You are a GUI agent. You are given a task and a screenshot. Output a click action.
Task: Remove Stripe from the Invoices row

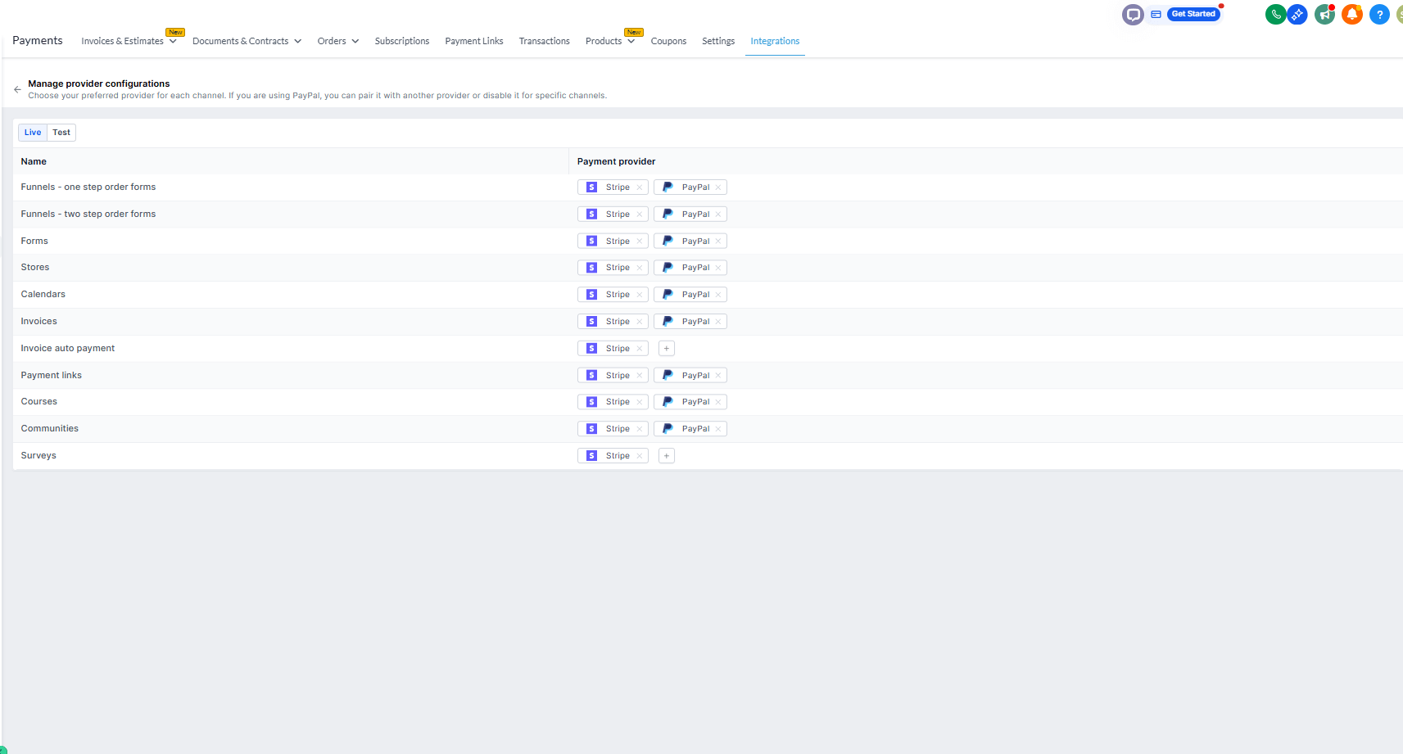(x=640, y=322)
